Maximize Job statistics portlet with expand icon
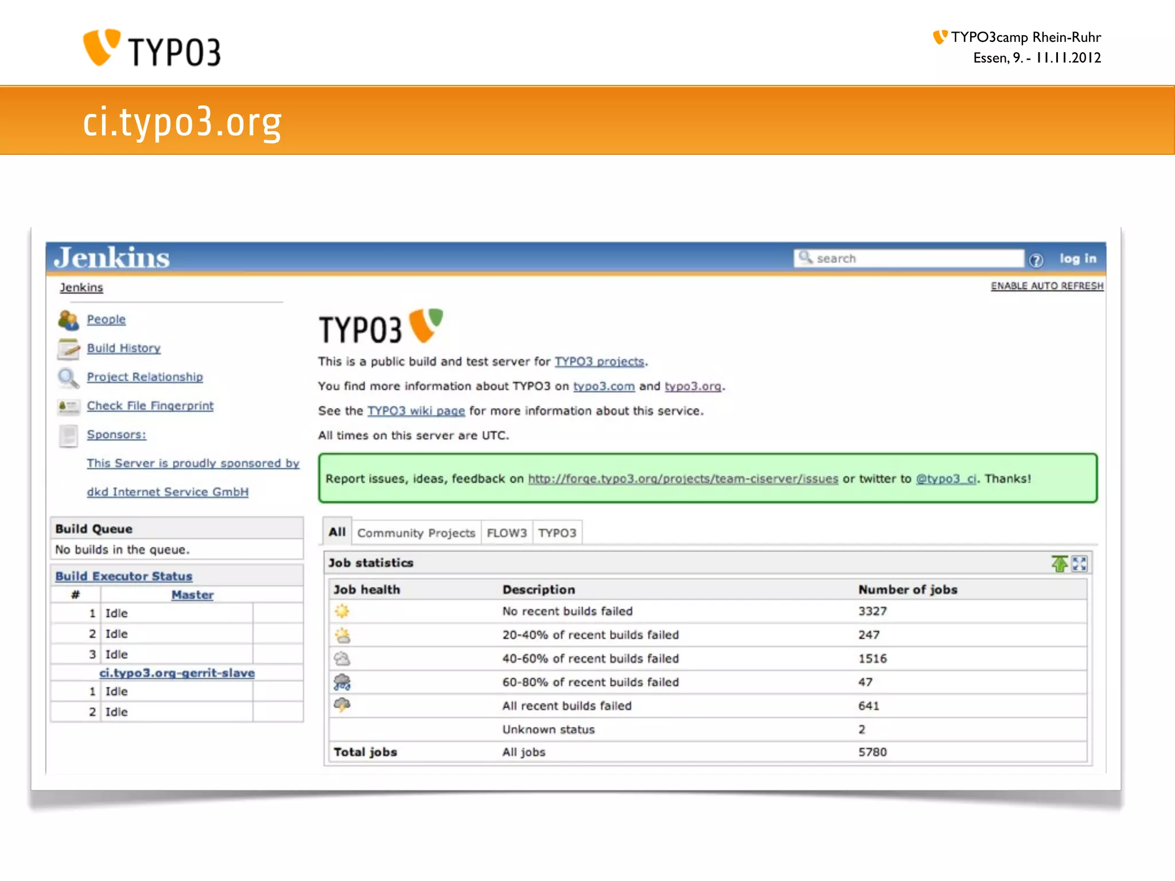 (x=1079, y=564)
